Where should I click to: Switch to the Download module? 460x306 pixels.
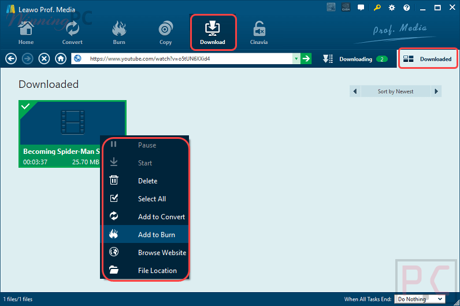click(213, 32)
